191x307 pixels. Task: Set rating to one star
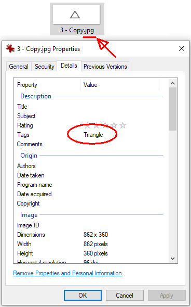(x=87, y=125)
